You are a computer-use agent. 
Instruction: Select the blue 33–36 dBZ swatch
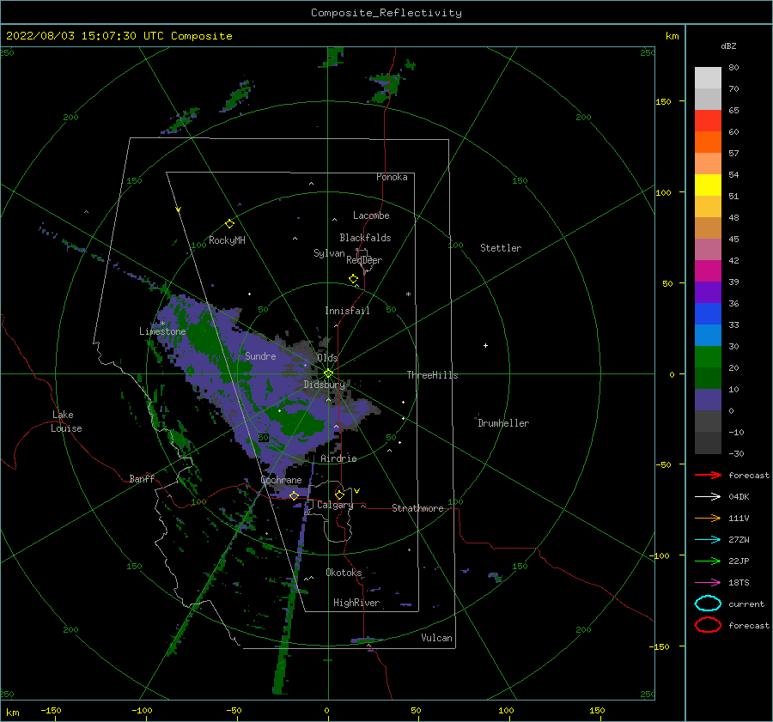[x=708, y=313]
